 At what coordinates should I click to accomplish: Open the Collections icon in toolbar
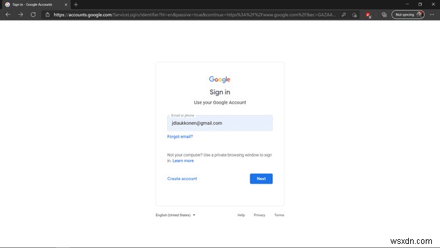[x=384, y=15]
